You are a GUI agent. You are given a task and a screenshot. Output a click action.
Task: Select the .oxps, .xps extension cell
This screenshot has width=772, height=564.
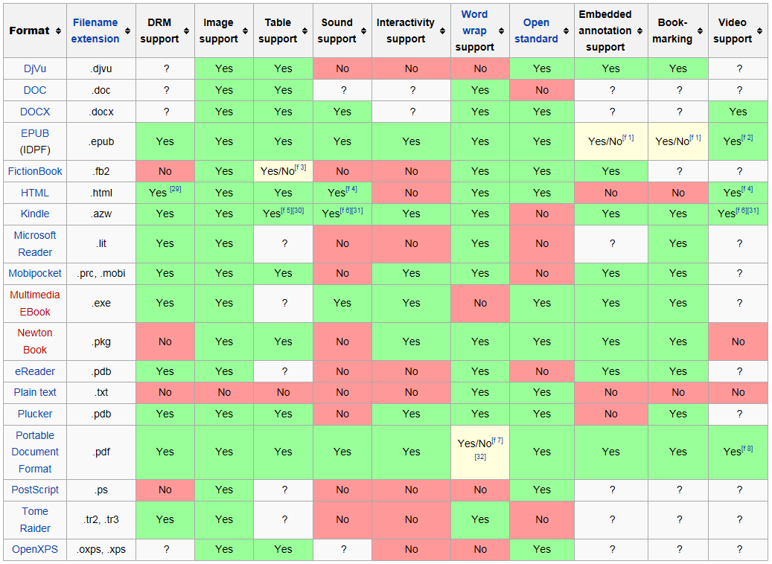tap(101, 549)
